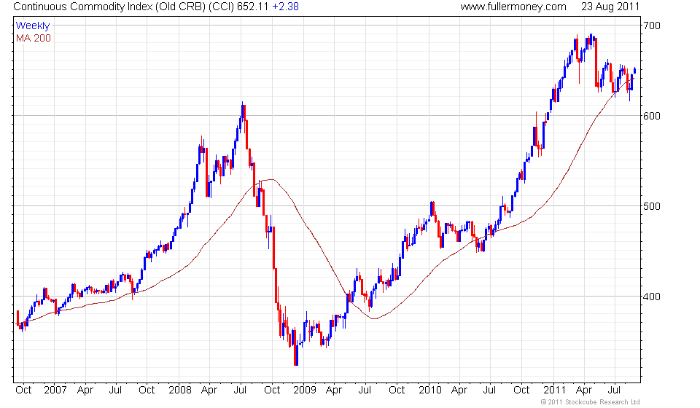Viewport: 700px width, 408px height.
Task: Click the 500 price axis label
Action: [651, 206]
